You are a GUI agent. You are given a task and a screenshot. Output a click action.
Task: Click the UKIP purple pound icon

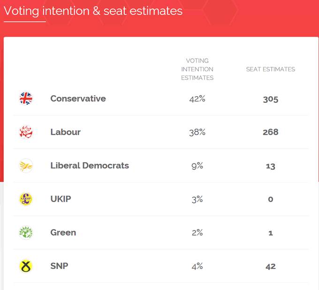tap(26, 199)
